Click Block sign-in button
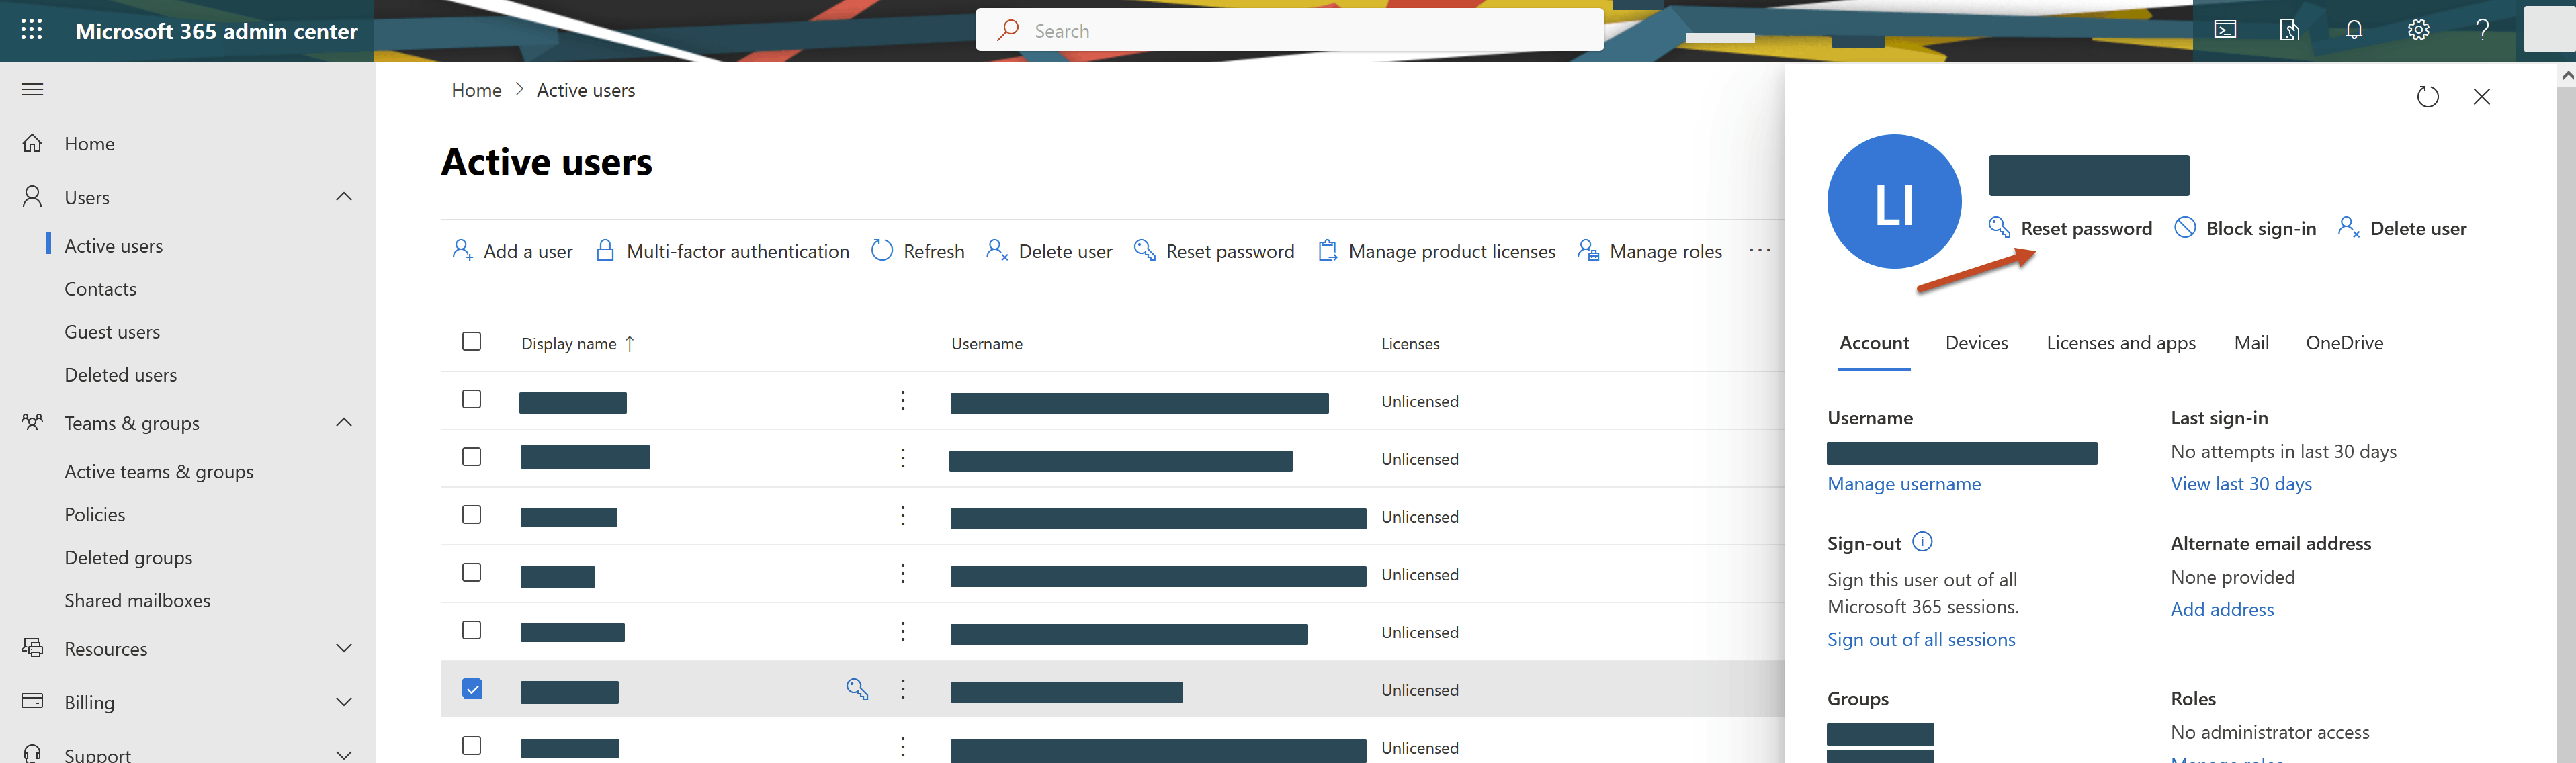The height and width of the screenshot is (763, 2576). click(x=2246, y=228)
